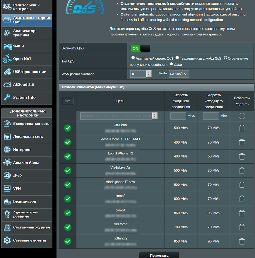
Task: Open the Amazon Alexa menu item
Action: 27,163
